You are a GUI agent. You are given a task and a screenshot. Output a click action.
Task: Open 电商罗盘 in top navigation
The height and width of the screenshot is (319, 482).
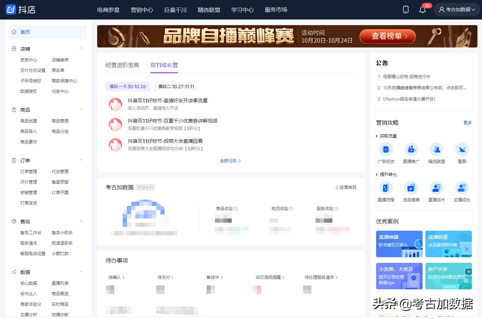pyautogui.click(x=108, y=10)
